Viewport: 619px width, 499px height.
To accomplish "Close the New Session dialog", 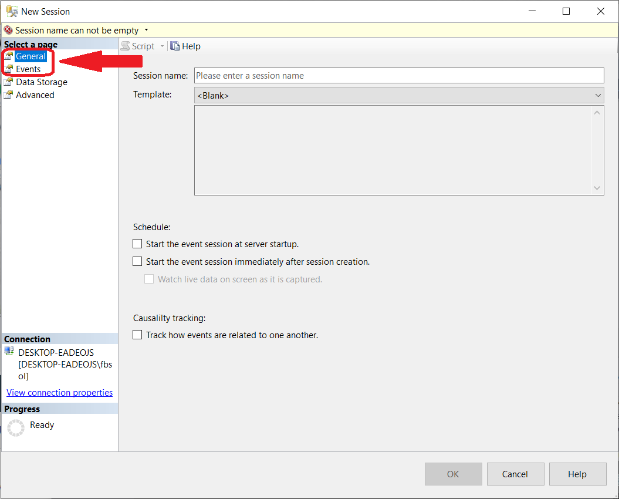I will click(x=601, y=11).
